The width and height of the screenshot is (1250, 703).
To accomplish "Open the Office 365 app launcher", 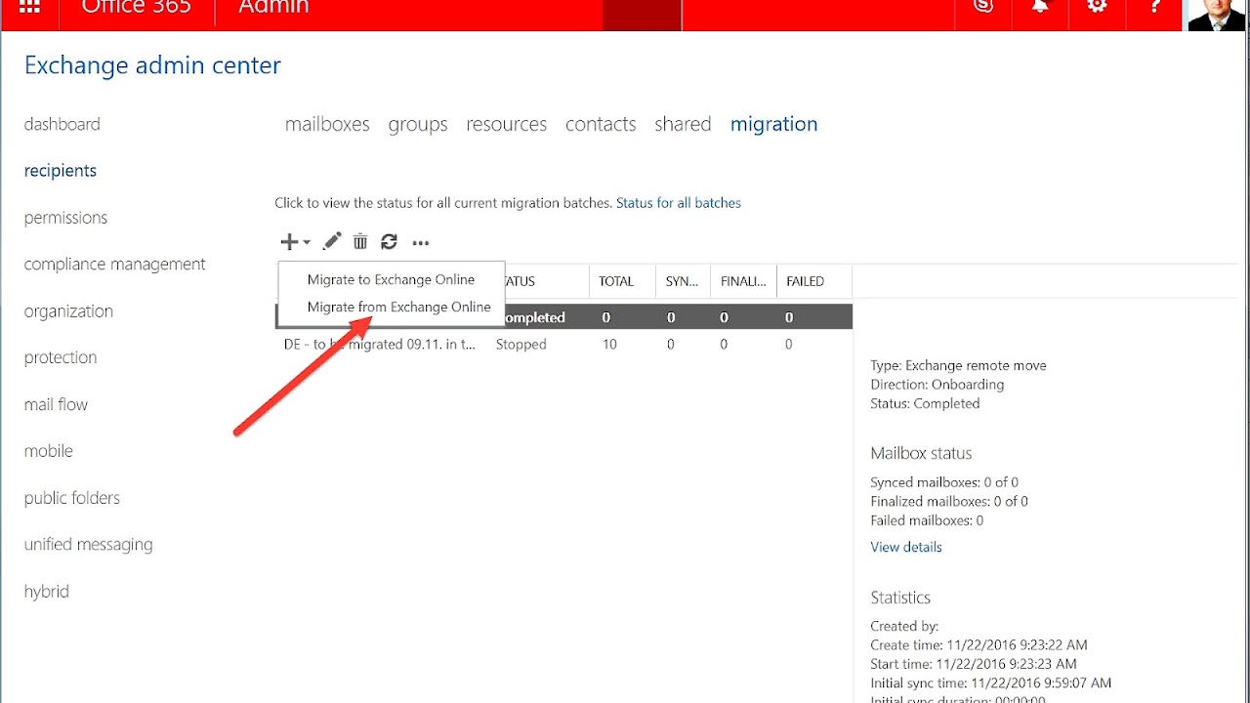I will (29, 7).
